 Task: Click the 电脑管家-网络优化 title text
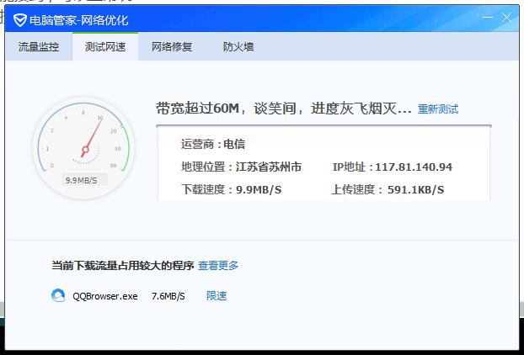79,20
